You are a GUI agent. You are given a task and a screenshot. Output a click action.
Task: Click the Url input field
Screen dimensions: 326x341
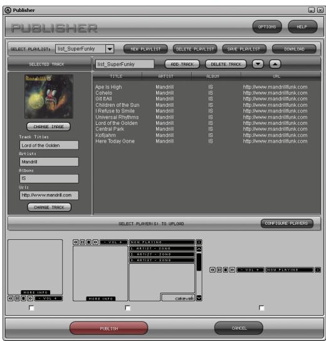(x=49, y=195)
